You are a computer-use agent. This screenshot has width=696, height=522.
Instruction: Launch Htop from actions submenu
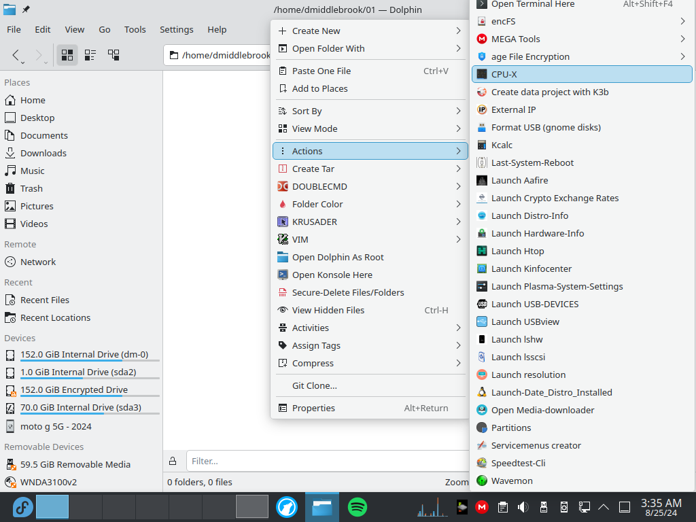(582, 251)
